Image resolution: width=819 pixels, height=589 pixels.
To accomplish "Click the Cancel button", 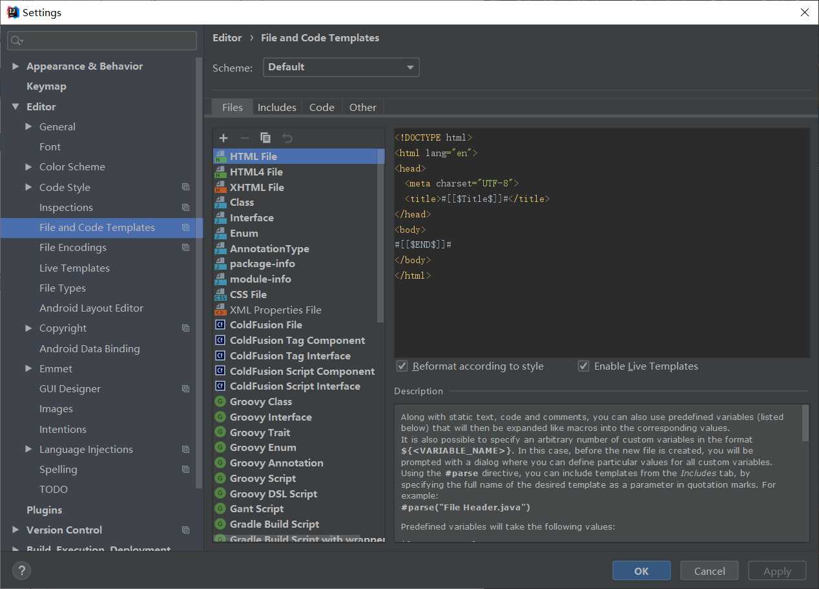I will coord(709,571).
